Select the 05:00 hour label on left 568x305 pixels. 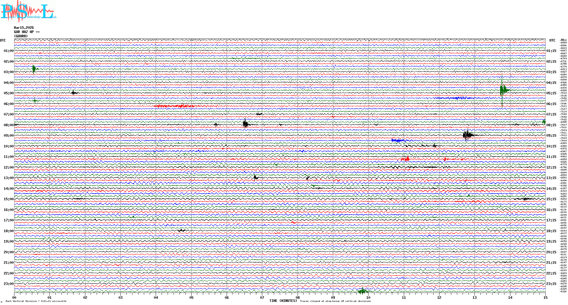pyautogui.click(x=8, y=93)
